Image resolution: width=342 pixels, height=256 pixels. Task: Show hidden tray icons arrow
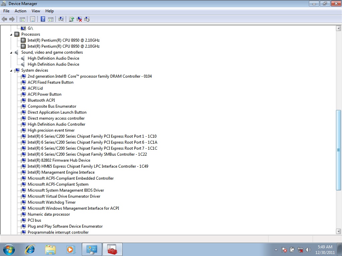coord(276,250)
